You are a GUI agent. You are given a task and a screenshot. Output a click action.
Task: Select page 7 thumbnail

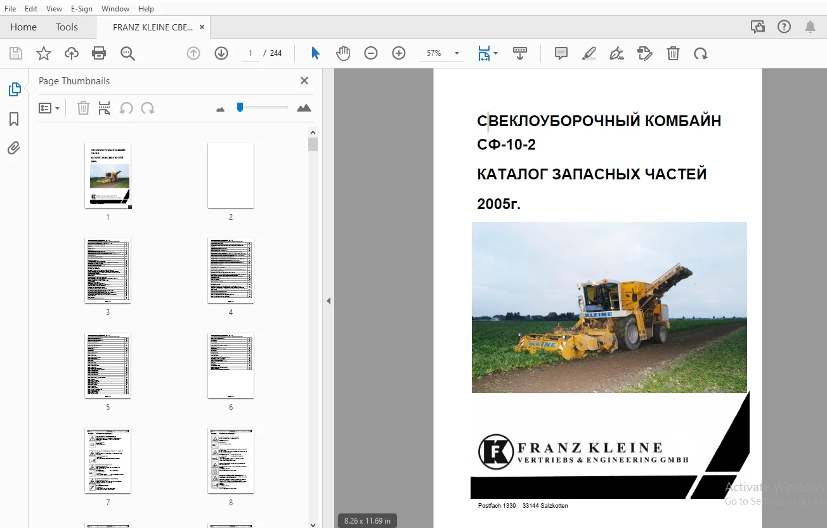[108, 461]
